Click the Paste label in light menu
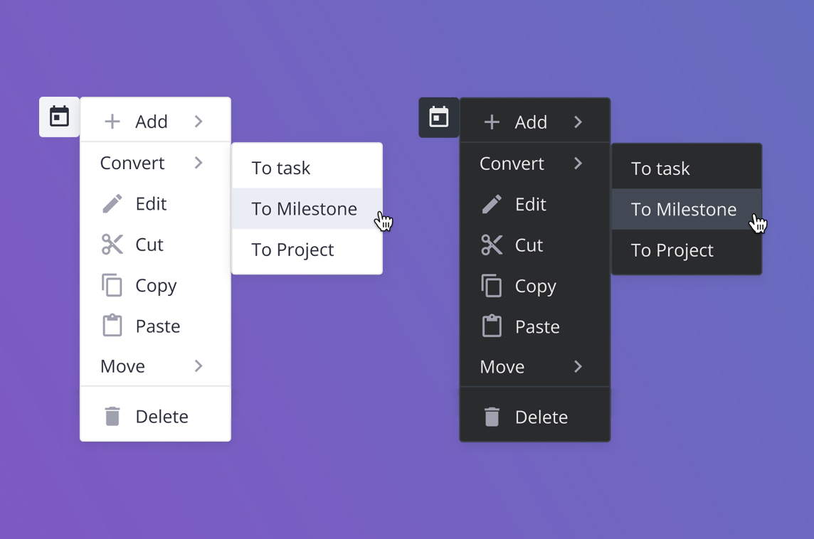Screen dimensions: 814x539 158,326
